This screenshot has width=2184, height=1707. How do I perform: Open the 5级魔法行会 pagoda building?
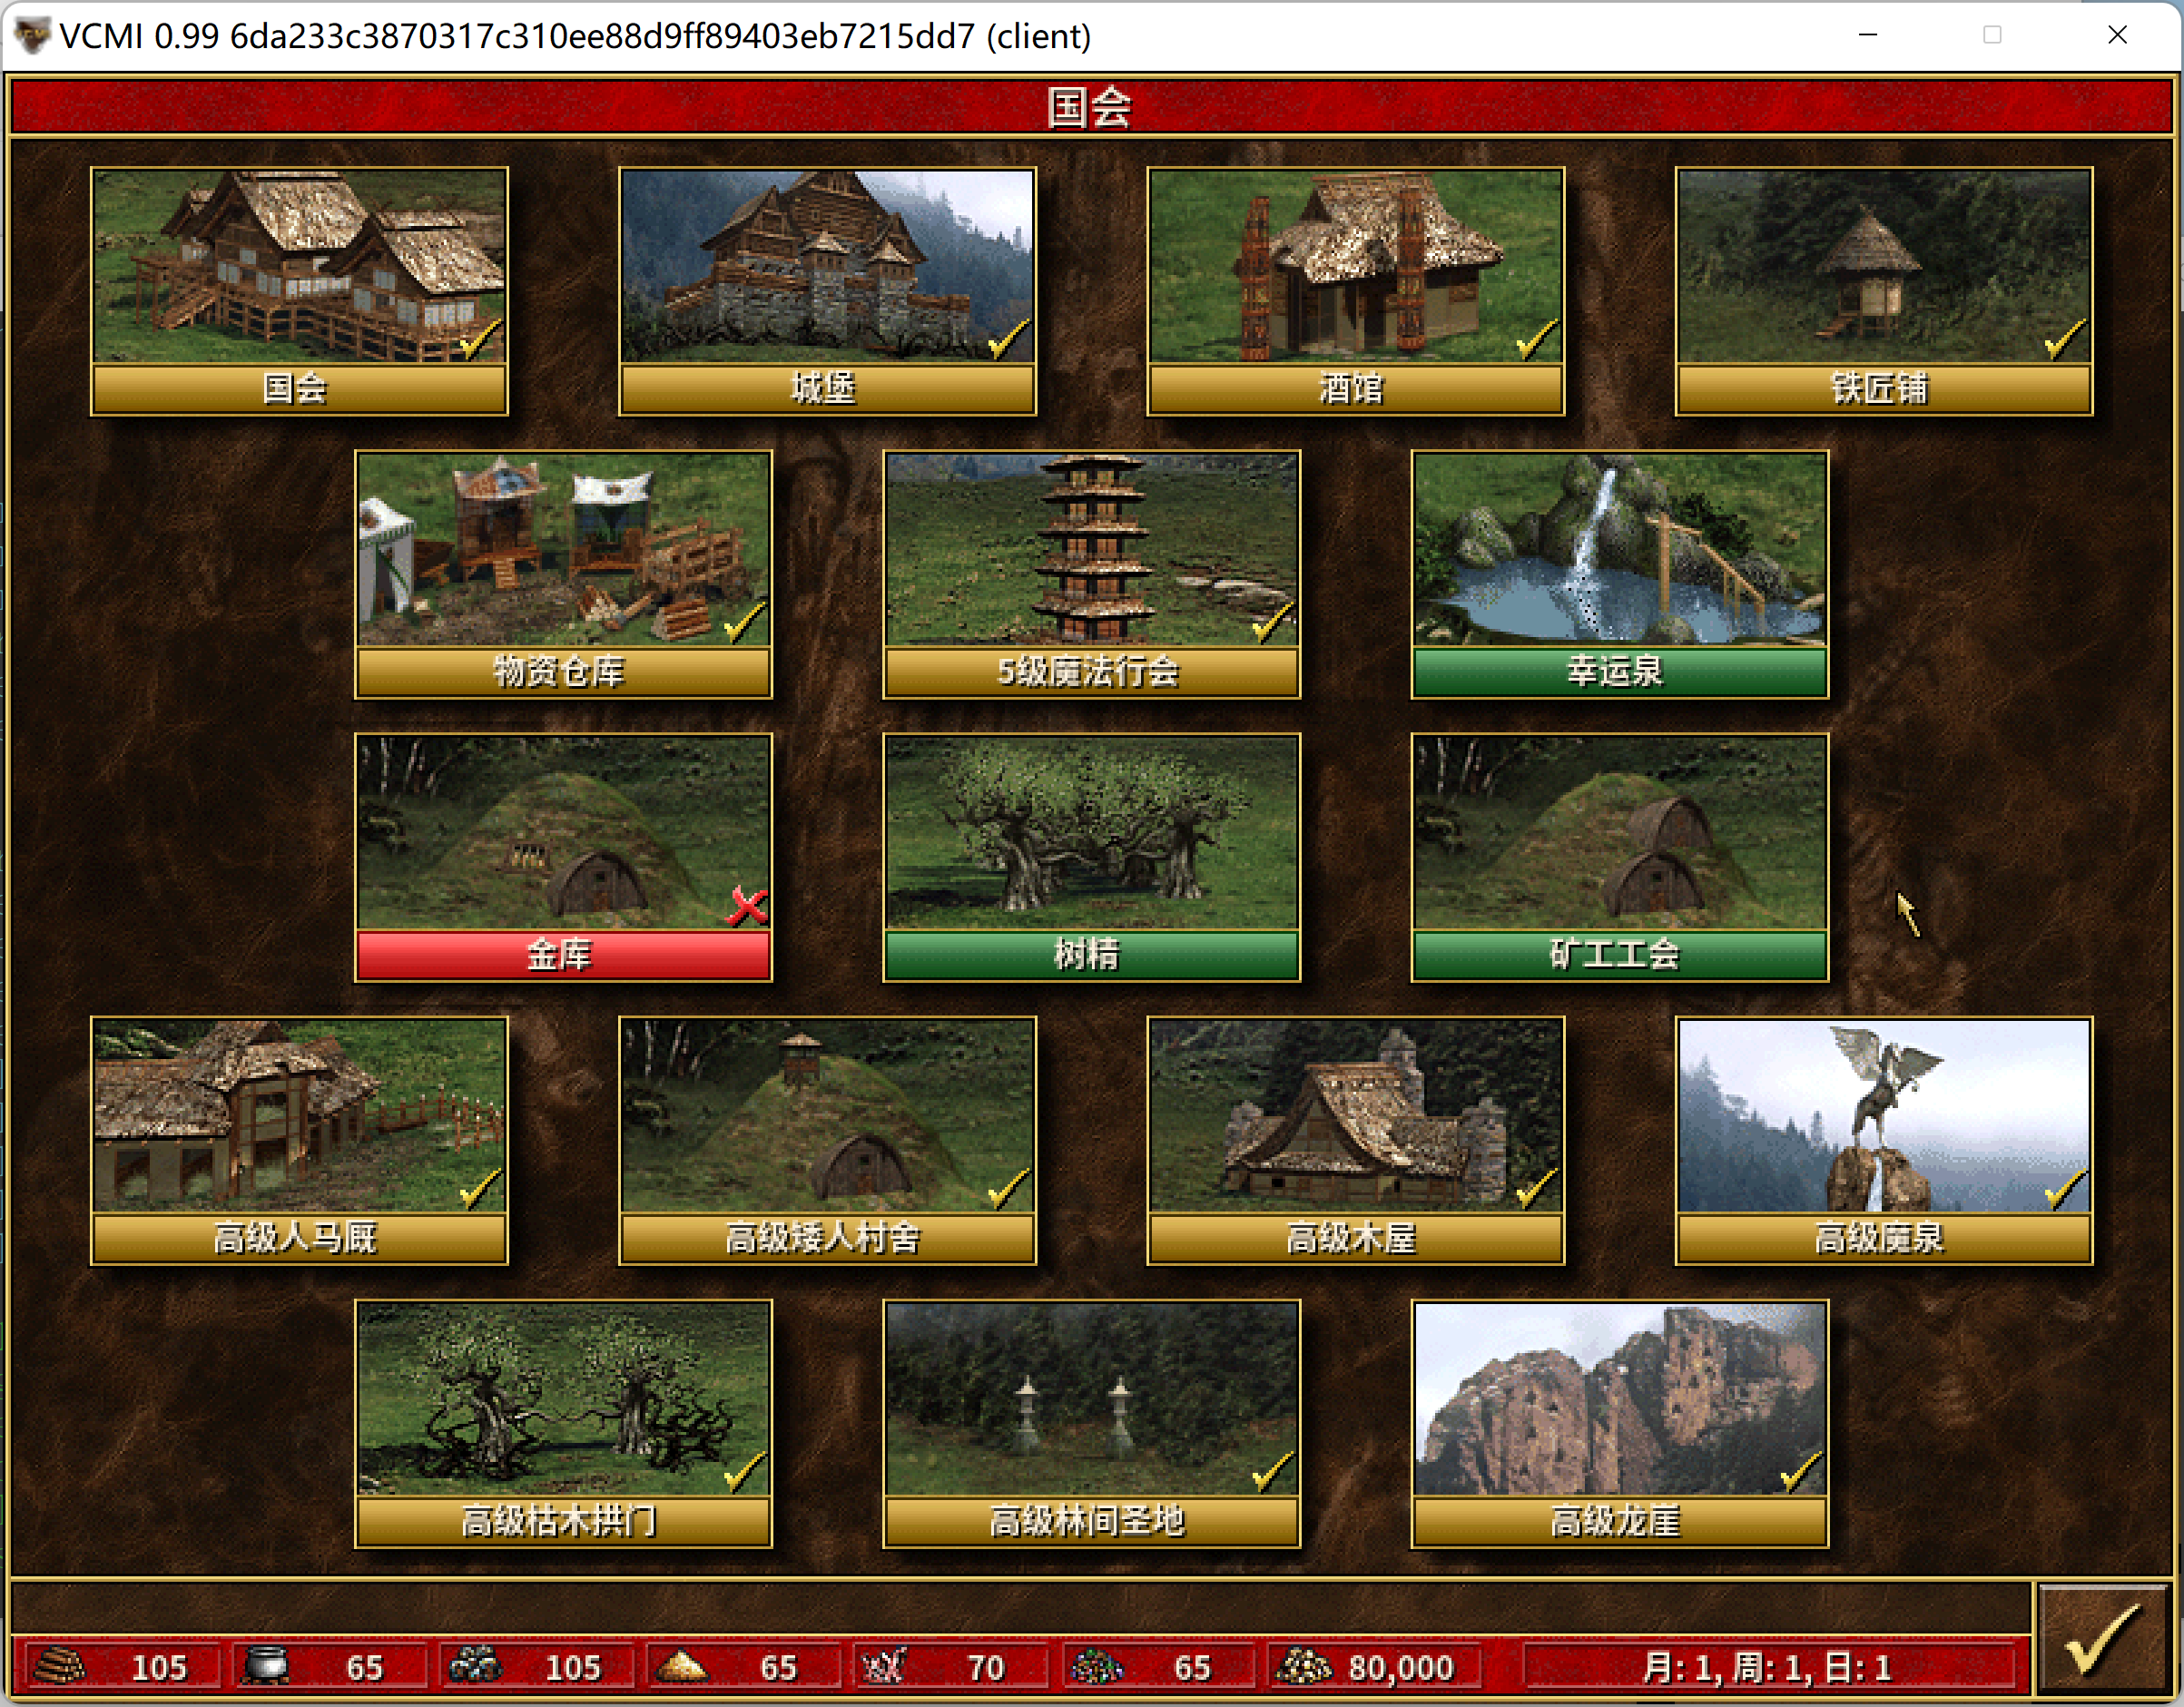pyautogui.click(x=1091, y=549)
